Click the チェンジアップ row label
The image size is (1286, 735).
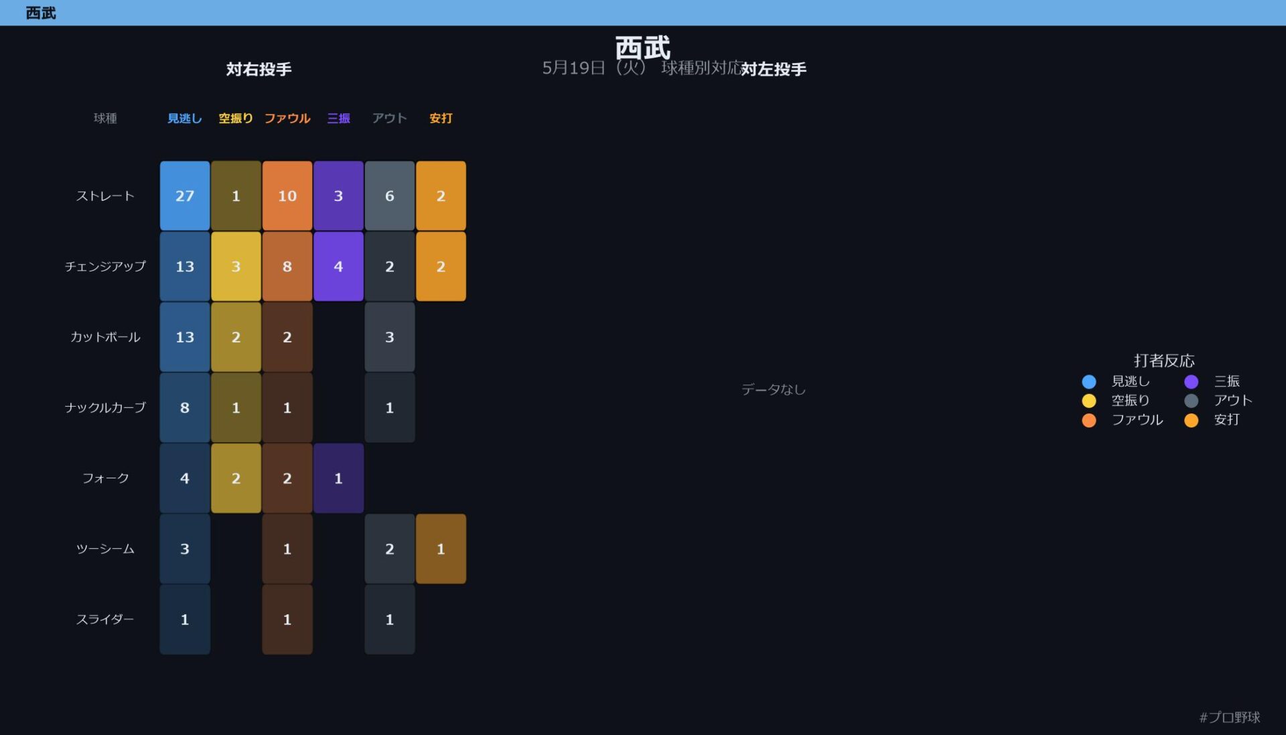click(105, 267)
